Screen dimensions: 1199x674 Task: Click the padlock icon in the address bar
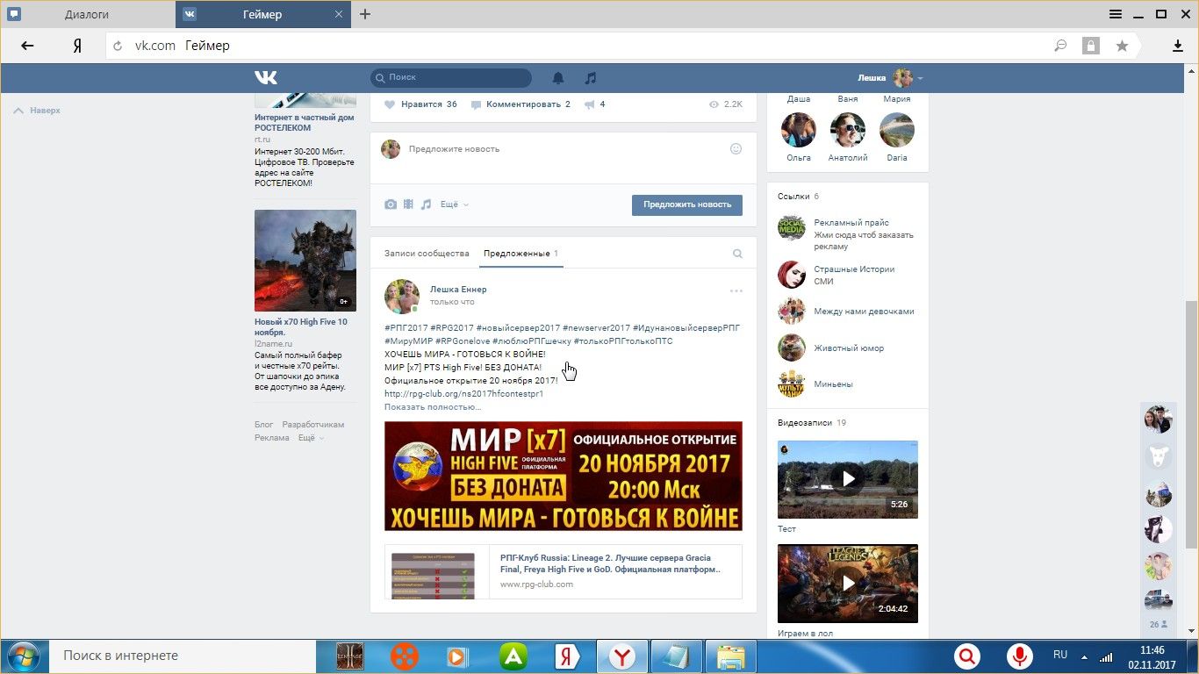pyautogui.click(x=1091, y=46)
